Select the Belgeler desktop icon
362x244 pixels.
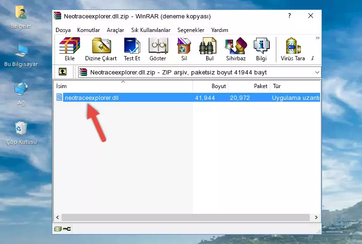point(21,18)
